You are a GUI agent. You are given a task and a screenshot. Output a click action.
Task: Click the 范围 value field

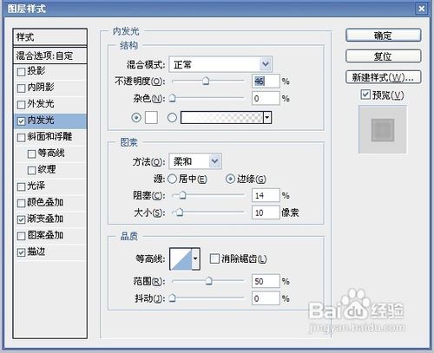point(266,281)
